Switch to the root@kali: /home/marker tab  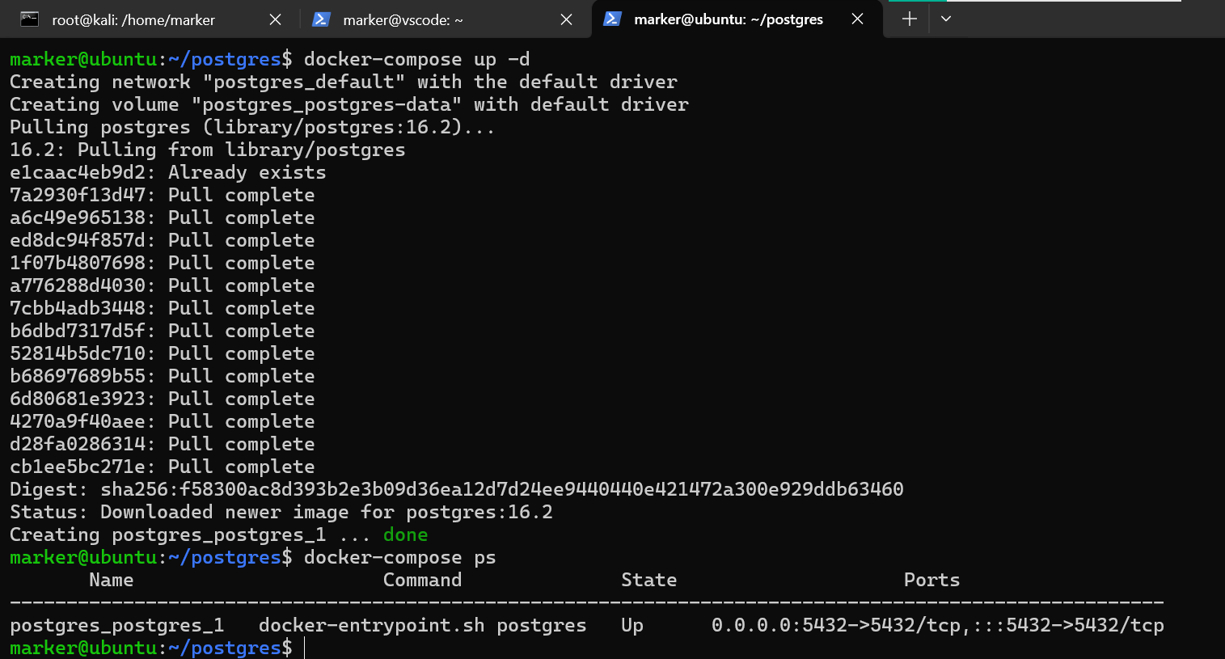[x=133, y=19]
